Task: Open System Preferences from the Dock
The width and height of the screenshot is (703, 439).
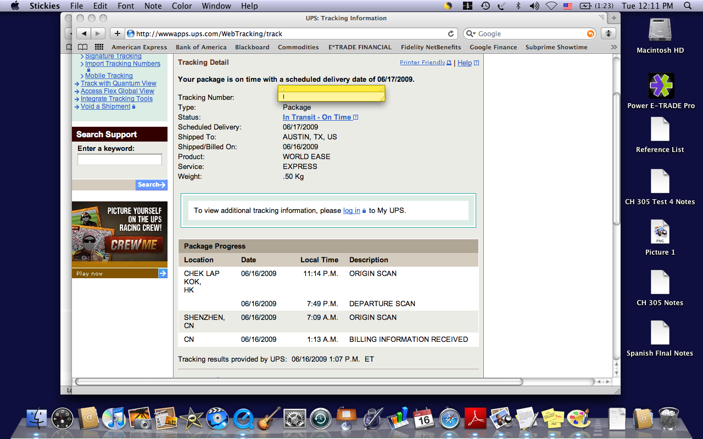Action: (294, 419)
